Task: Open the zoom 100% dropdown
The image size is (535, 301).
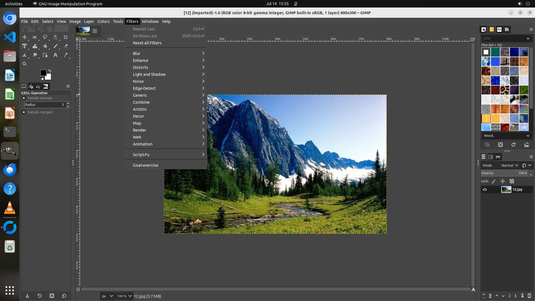Action: coord(130,296)
